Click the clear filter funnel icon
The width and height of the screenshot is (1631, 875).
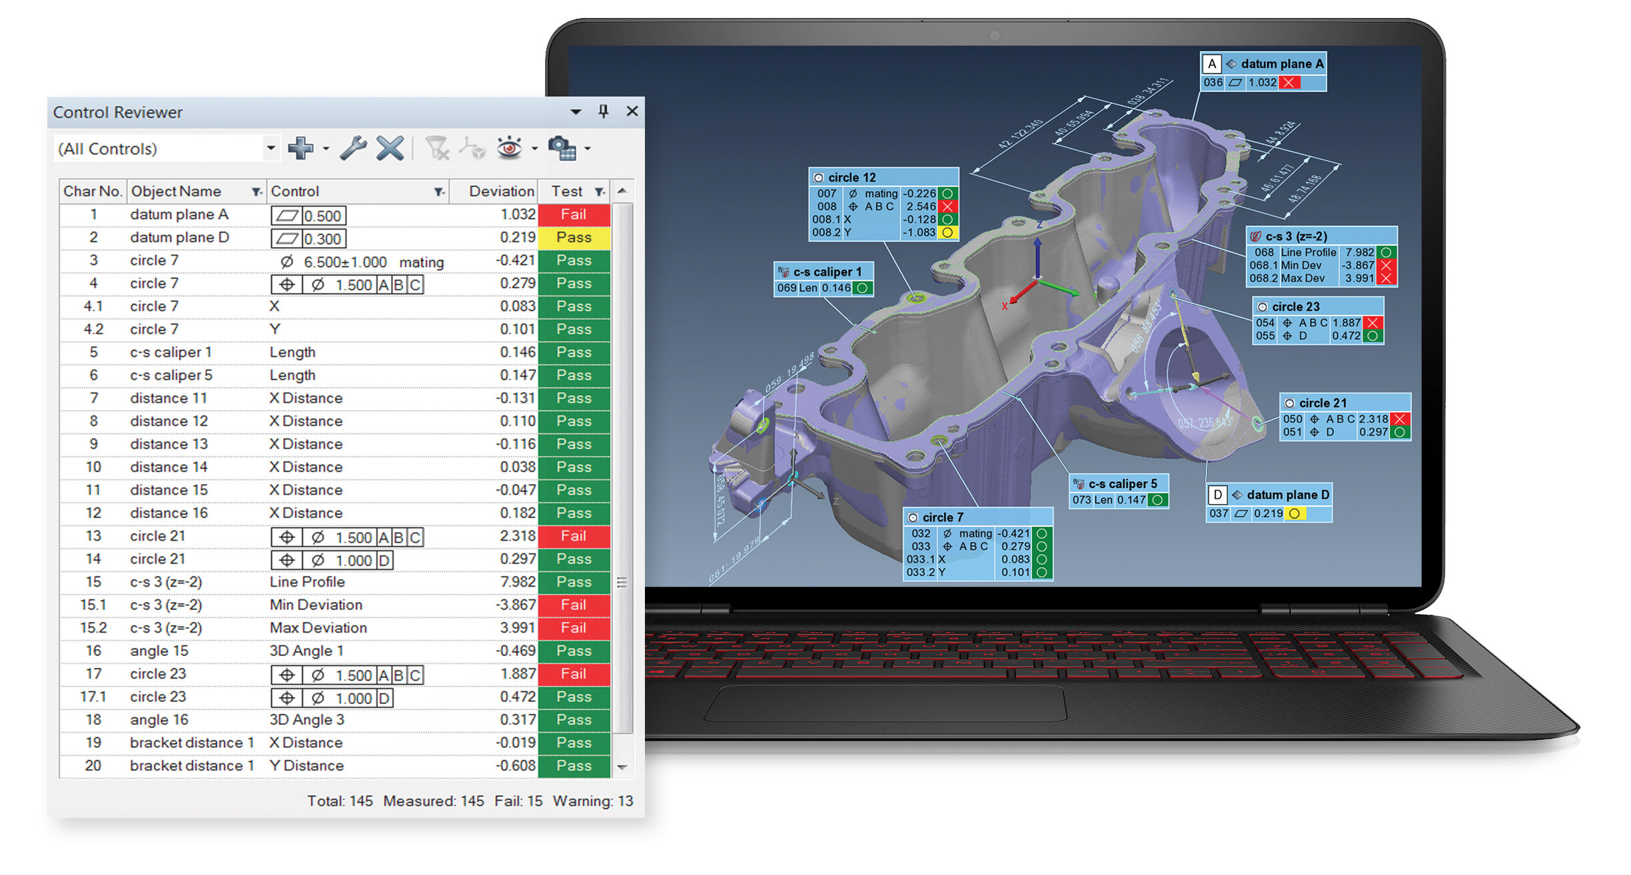(x=437, y=148)
